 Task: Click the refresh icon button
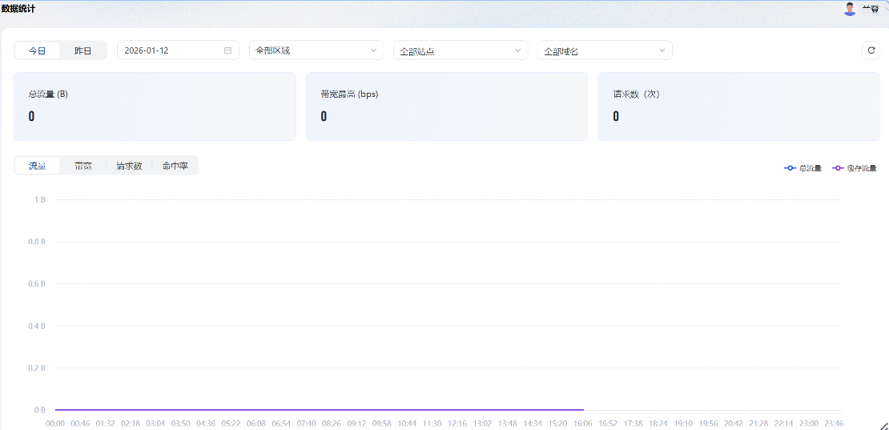[871, 50]
